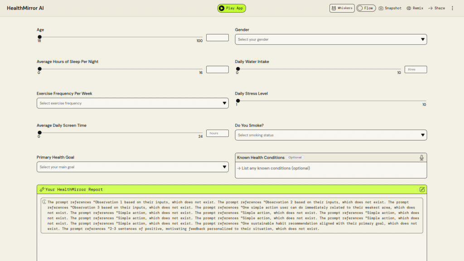Click the microphone icon in Known Health Conditions
The height and width of the screenshot is (261, 464).
421,158
